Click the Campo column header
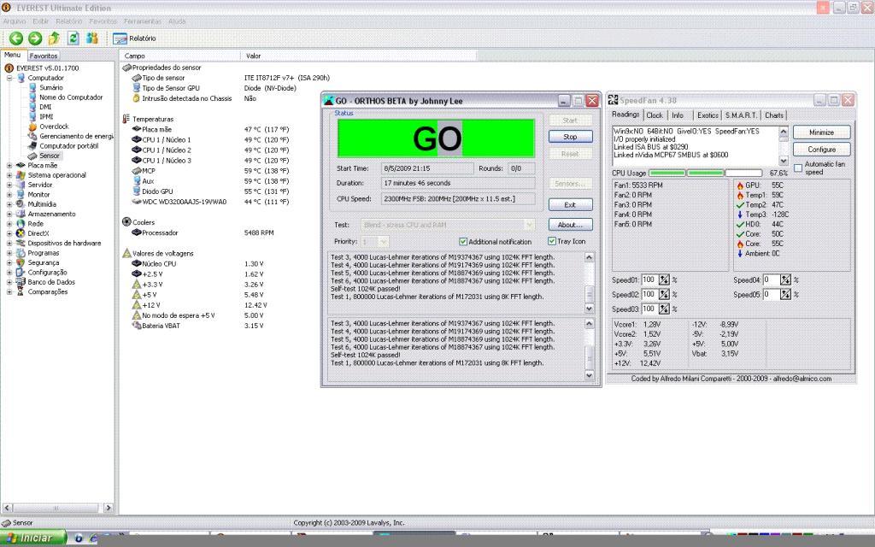 tap(179, 56)
